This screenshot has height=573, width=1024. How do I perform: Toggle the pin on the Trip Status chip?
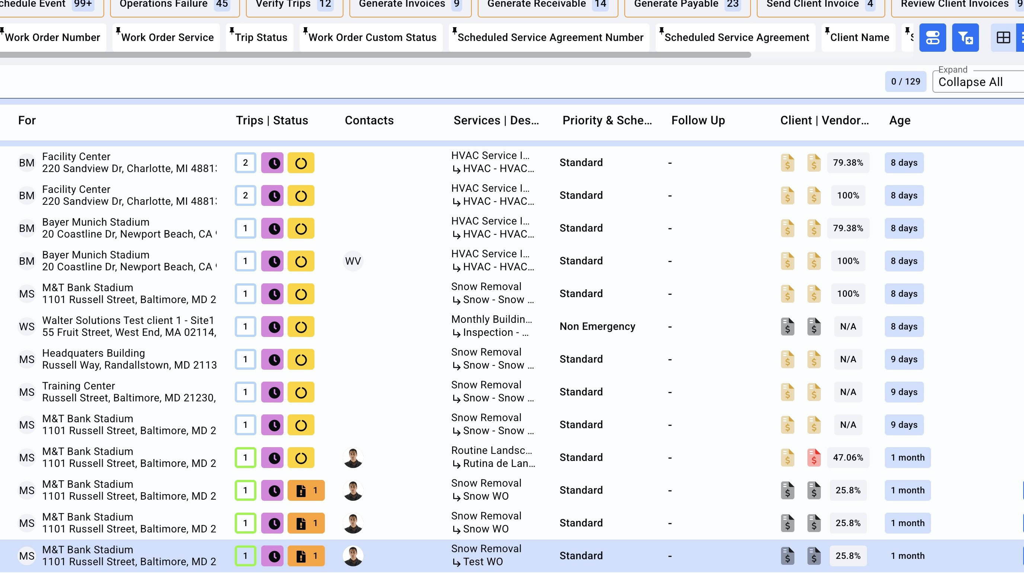coord(232,31)
